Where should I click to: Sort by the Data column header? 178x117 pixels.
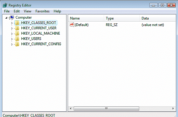[x=158, y=18]
